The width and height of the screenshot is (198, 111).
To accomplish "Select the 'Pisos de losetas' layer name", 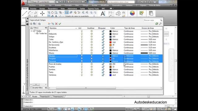I will [x=55, y=64].
